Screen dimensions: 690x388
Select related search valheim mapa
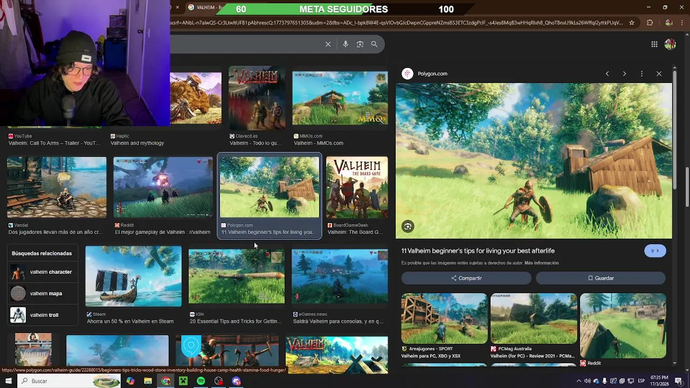click(x=42, y=294)
